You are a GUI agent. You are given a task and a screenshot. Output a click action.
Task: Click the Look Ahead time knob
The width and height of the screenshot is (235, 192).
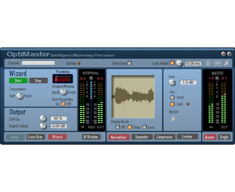tap(179, 63)
